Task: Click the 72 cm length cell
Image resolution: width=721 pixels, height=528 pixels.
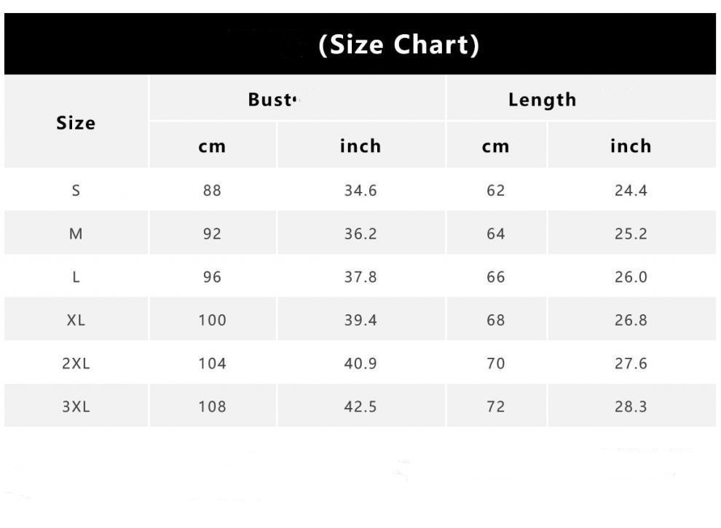Action: click(x=495, y=407)
